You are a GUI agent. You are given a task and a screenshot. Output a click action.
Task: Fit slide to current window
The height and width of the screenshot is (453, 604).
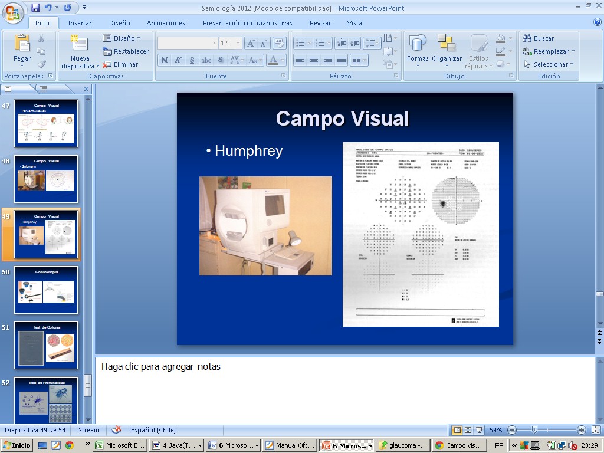(595, 430)
